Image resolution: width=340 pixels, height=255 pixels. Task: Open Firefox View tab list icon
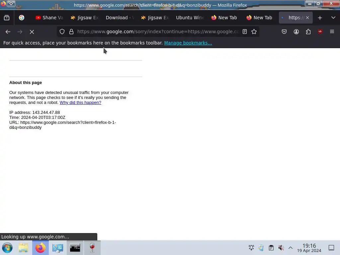pos(7,18)
